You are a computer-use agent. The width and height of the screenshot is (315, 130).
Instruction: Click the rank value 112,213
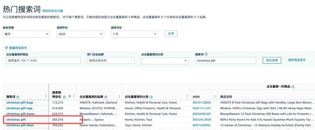pos(58,103)
